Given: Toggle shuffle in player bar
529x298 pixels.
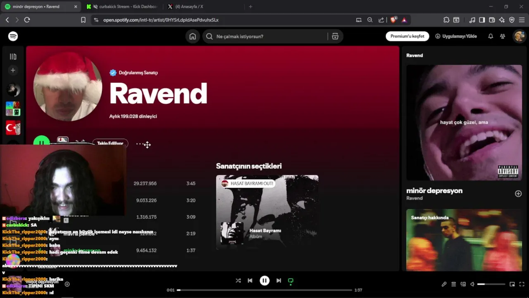Looking at the screenshot, I should [x=238, y=281].
